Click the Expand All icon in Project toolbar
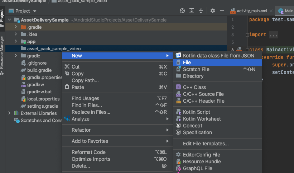294x173 pixels. tap(192, 11)
